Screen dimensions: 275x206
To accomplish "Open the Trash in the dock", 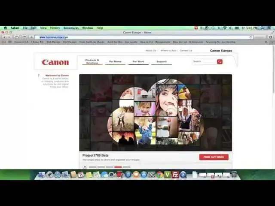I will (234, 175).
